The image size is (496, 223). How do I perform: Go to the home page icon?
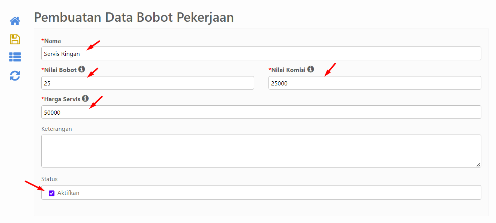(x=15, y=21)
